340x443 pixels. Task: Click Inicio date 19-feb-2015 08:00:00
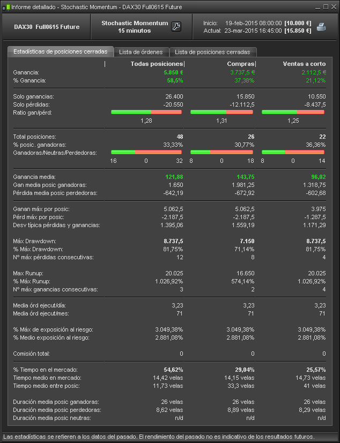[254, 23]
